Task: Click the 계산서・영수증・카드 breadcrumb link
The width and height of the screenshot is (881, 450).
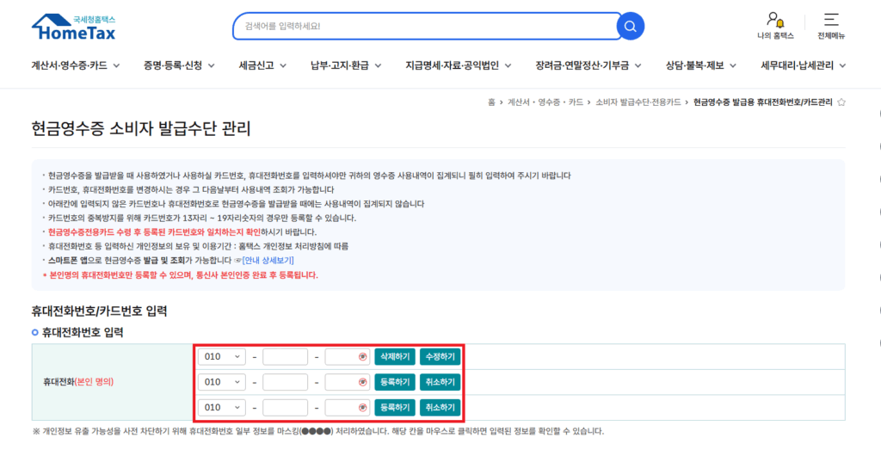Action: click(x=545, y=102)
